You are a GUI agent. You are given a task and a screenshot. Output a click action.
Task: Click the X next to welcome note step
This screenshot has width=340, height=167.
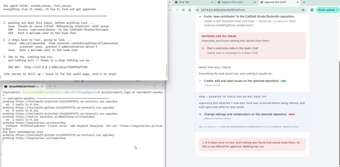(x=203, y=48)
